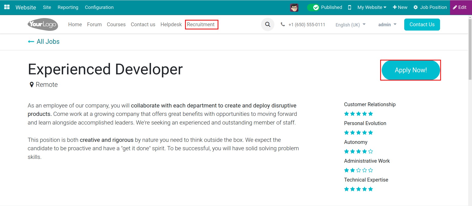472x206 pixels.
Task: Click the Remote location pin icon
Action: (x=32, y=85)
